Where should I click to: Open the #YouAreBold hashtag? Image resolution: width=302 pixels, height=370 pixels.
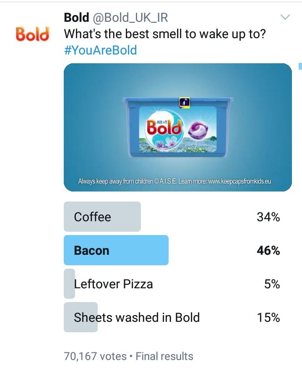(x=100, y=50)
